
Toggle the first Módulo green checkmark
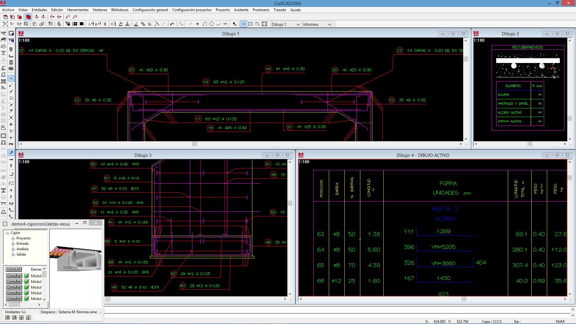pyautogui.click(x=27, y=276)
